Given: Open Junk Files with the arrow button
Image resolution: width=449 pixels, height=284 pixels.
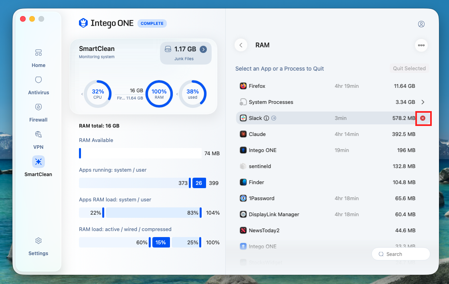Looking at the screenshot, I should tap(203, 49).
